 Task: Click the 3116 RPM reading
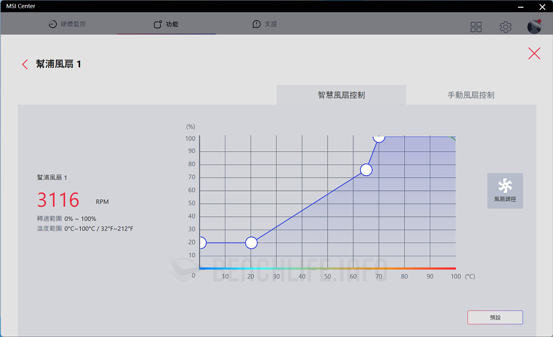click(59, 200)
